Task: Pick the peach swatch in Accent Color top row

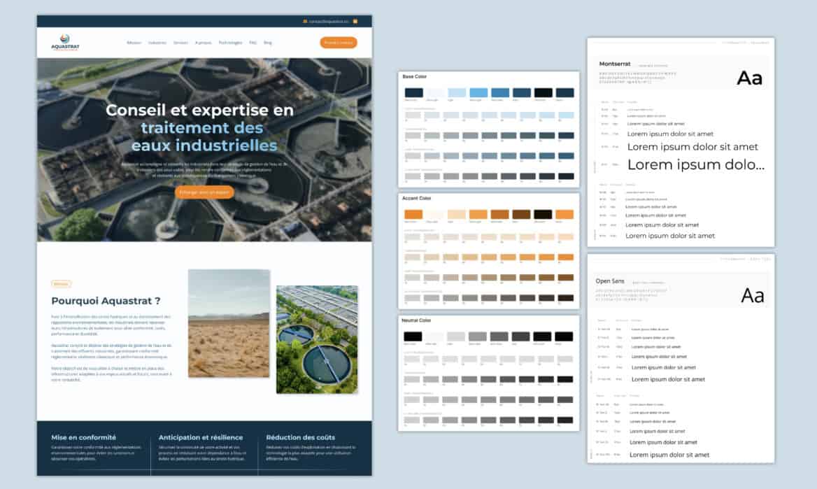Action: coord(457,214)
